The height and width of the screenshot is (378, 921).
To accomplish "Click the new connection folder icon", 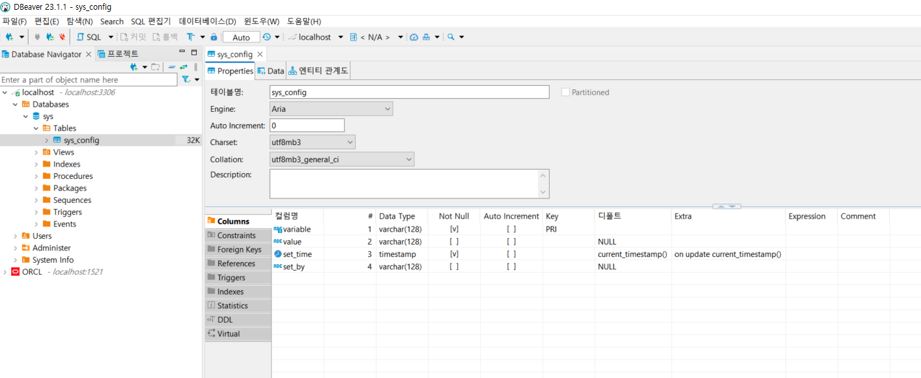I will (154, 66).
